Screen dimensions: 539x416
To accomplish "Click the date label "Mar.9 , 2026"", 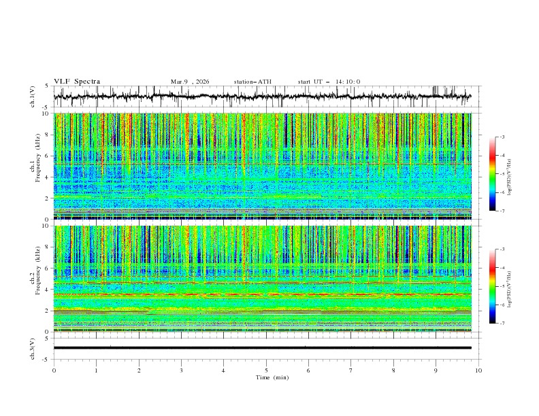I will point(190,82).
